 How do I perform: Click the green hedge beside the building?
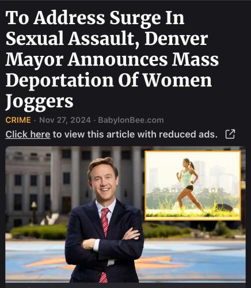point(39,232)
